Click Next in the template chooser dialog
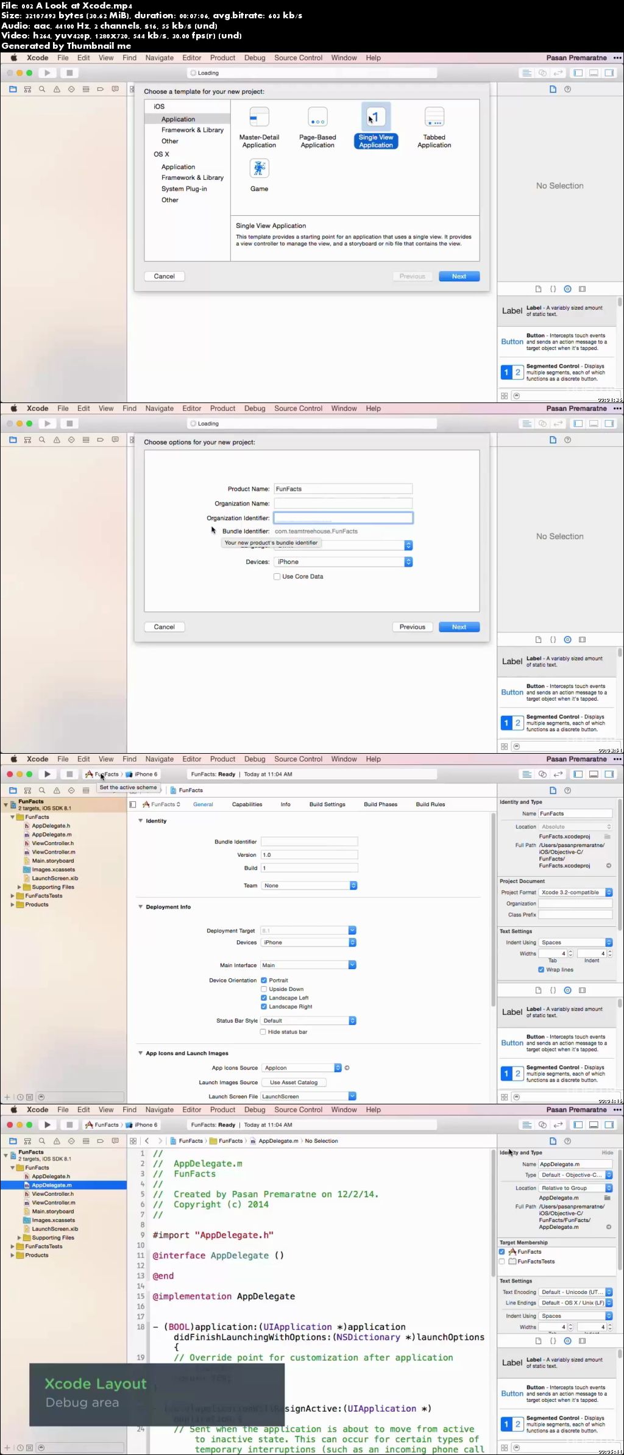The height and width of the screenshot is (1455, 624). point(459,276)
